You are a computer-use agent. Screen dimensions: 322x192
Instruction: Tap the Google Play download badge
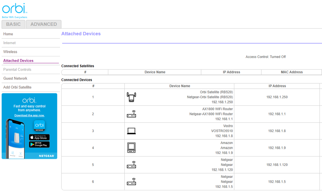39,145
